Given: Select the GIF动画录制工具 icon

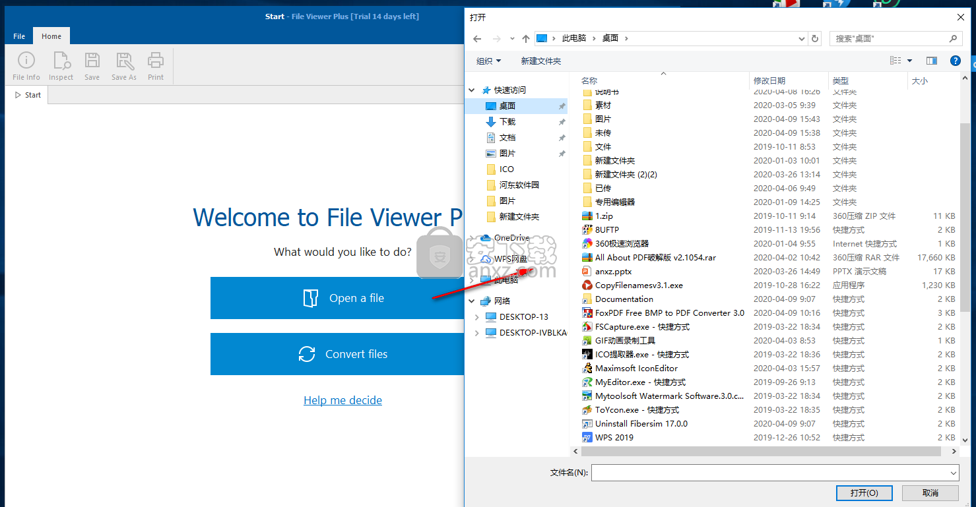Looking at the screenshot, I should click(587, 341).
